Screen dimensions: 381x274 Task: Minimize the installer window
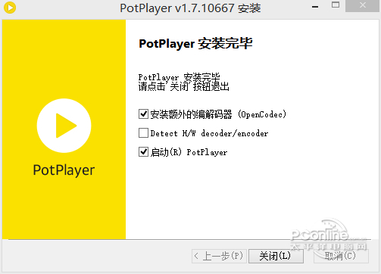click(x=315, y=7)
